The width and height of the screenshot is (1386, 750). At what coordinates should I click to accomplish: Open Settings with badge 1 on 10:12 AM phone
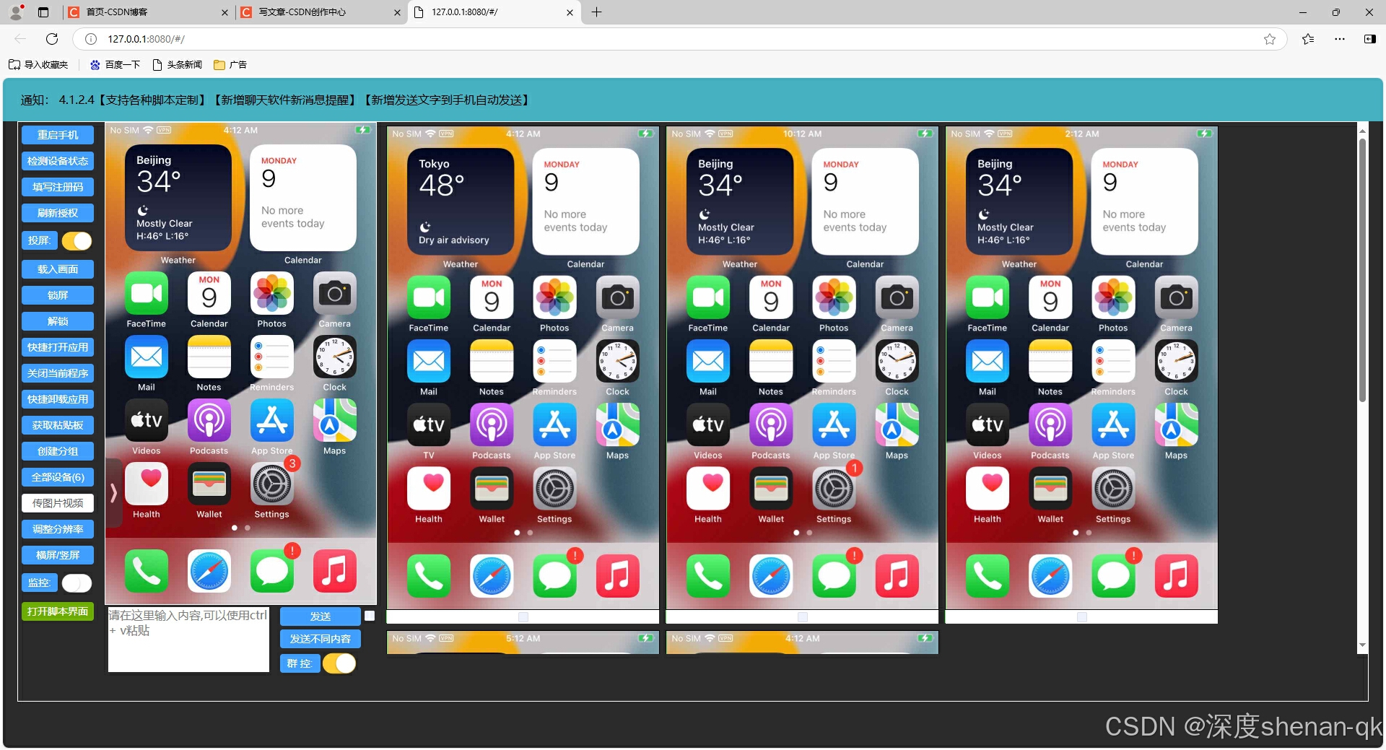pos(834,488)
